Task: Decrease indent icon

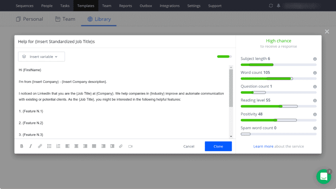Action: (103, 146)
